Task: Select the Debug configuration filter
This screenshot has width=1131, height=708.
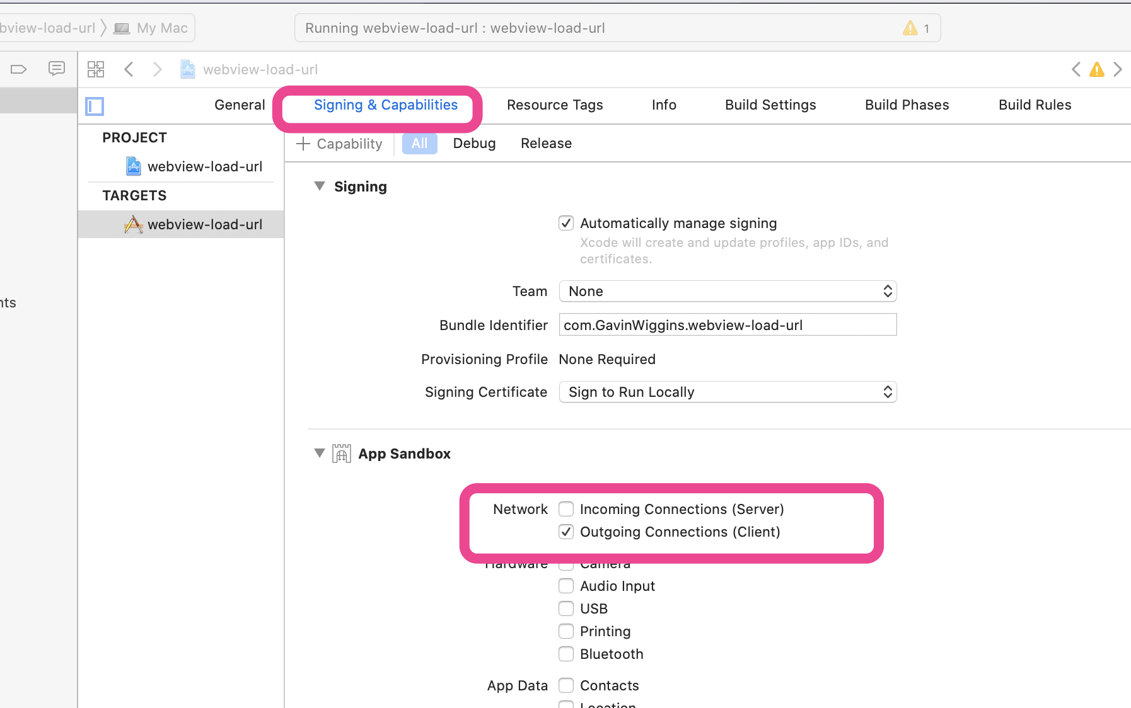Action: 474,144
